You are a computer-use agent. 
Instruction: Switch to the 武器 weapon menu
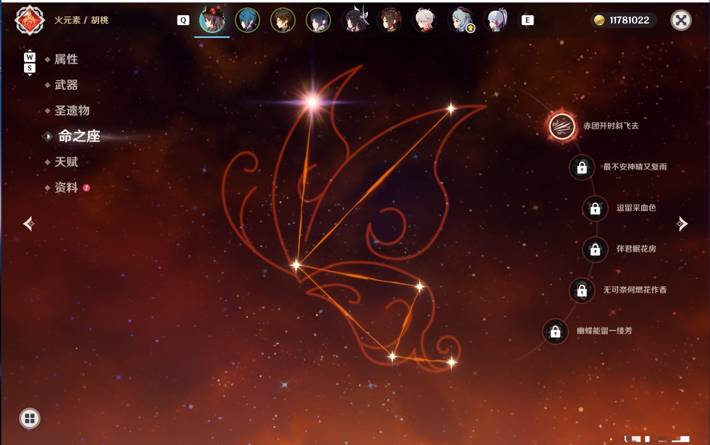66,85
